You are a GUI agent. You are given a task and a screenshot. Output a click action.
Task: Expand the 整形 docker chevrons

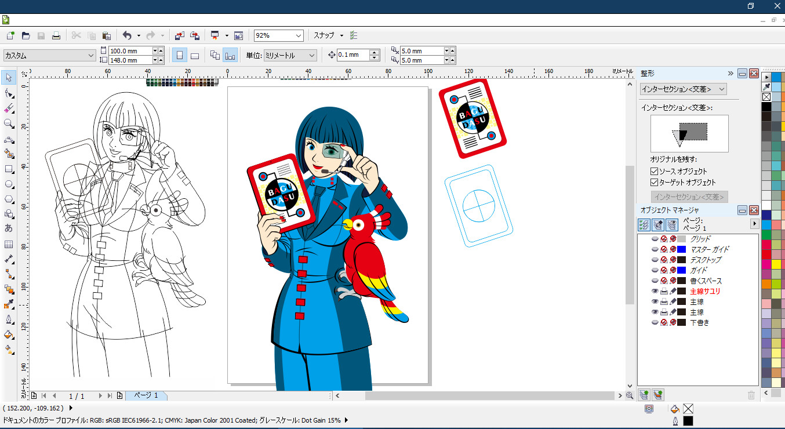pos(731,74)
